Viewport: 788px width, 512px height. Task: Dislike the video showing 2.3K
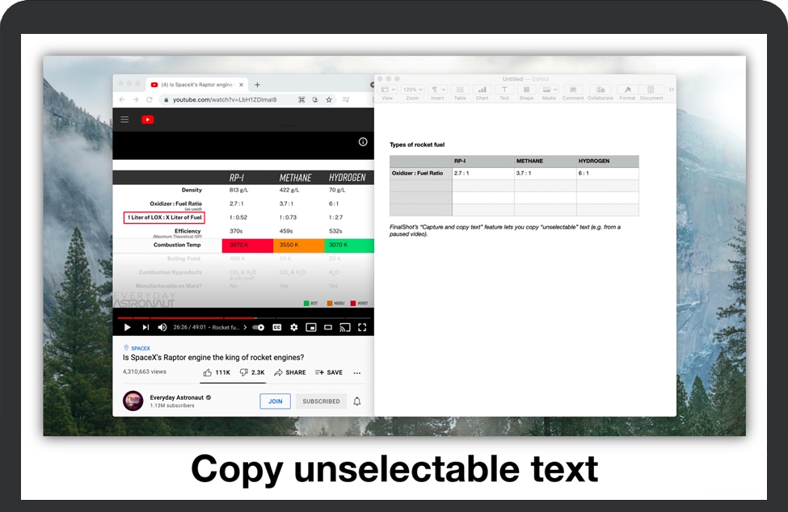(x=252, y=372)
